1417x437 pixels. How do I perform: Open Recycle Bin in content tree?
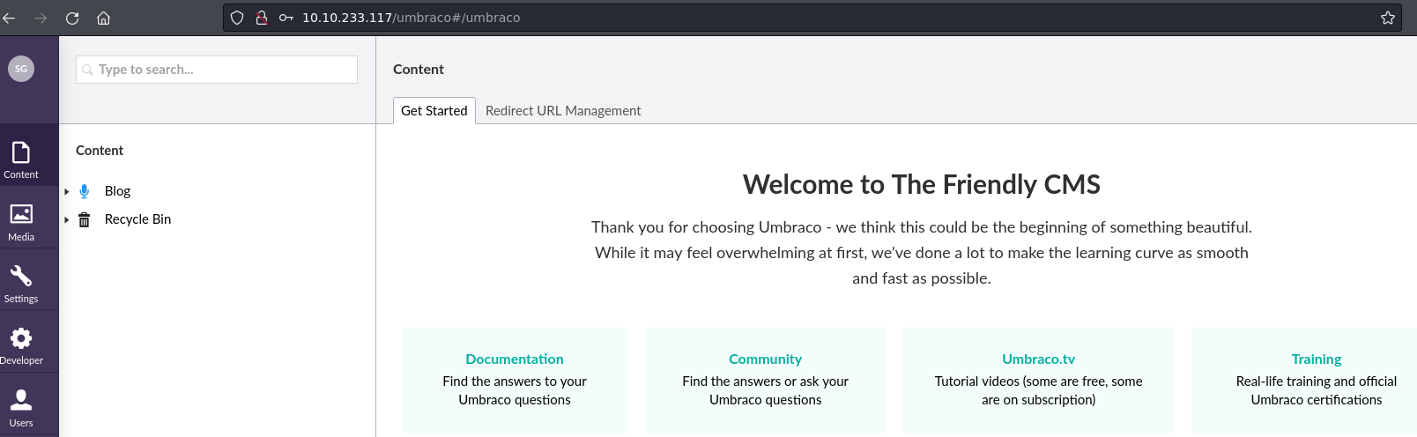pyautogui.click(x=137, y=219)
